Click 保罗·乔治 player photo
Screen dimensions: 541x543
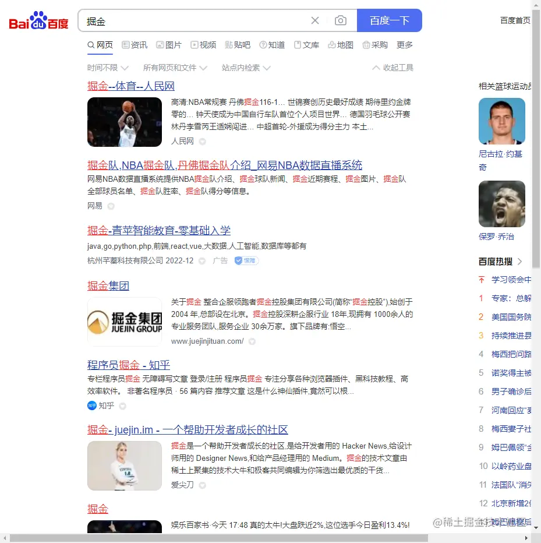tap(502, 204)
